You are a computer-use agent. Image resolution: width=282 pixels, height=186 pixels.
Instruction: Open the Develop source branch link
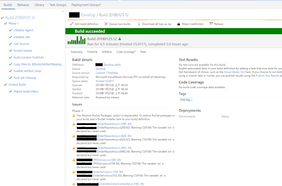tap(100, 69)
